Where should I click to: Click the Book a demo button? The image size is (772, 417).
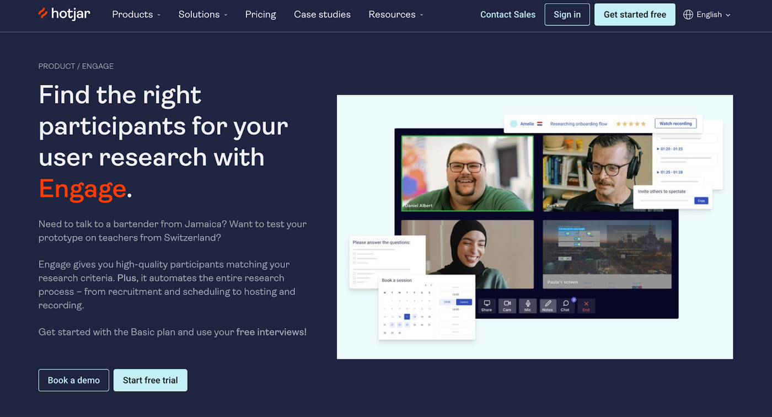pyautogui.click(x=74, y=380)
